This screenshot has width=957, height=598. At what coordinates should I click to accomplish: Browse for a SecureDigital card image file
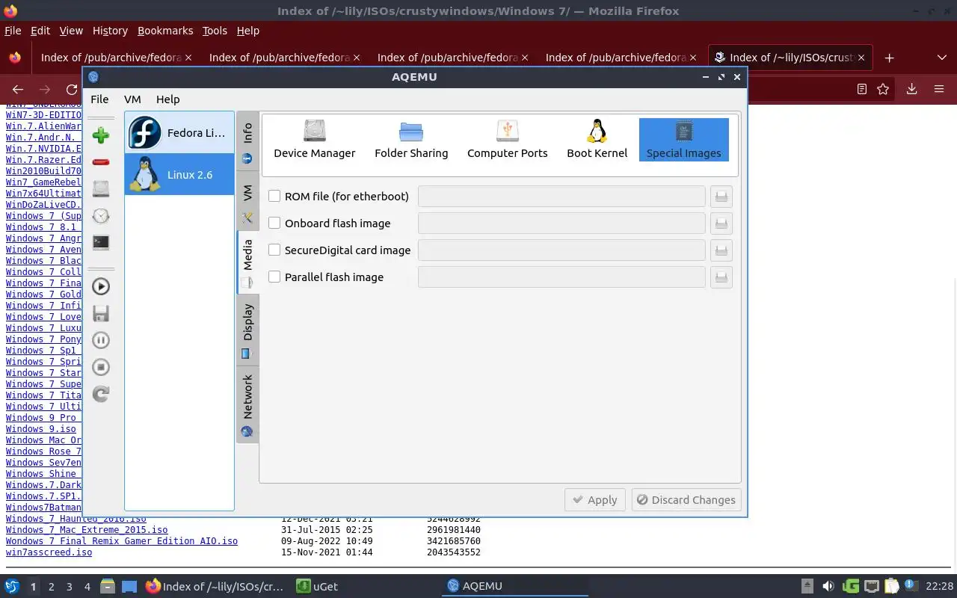[721, 250]
